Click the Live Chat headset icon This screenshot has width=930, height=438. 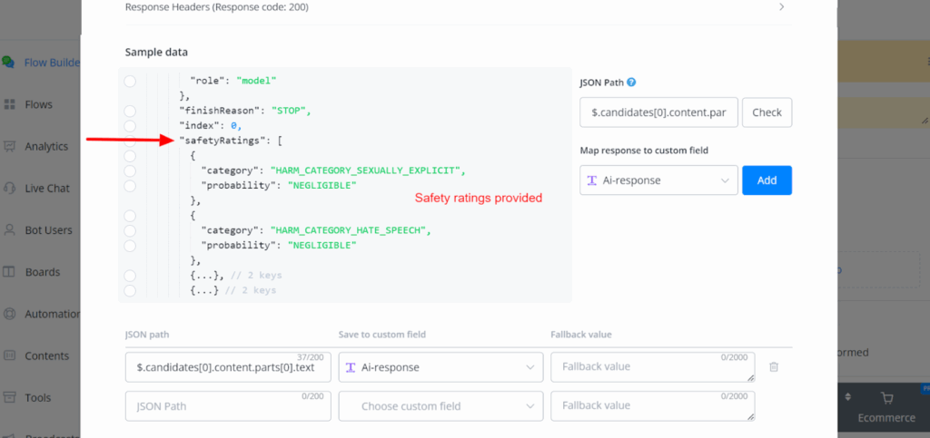[9, 188]
